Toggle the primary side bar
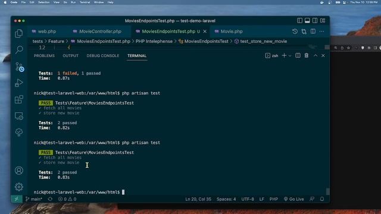The width and height of the screenshot is (381, 214). pos(299,21)
